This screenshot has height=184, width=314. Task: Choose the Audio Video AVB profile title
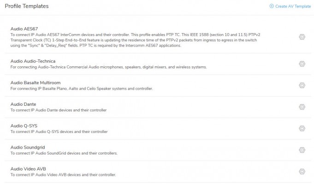click(x=28, y=169)
